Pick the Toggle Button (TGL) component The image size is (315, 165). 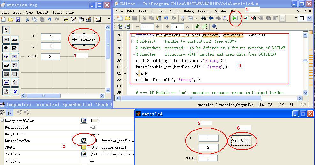click(6, 74)
